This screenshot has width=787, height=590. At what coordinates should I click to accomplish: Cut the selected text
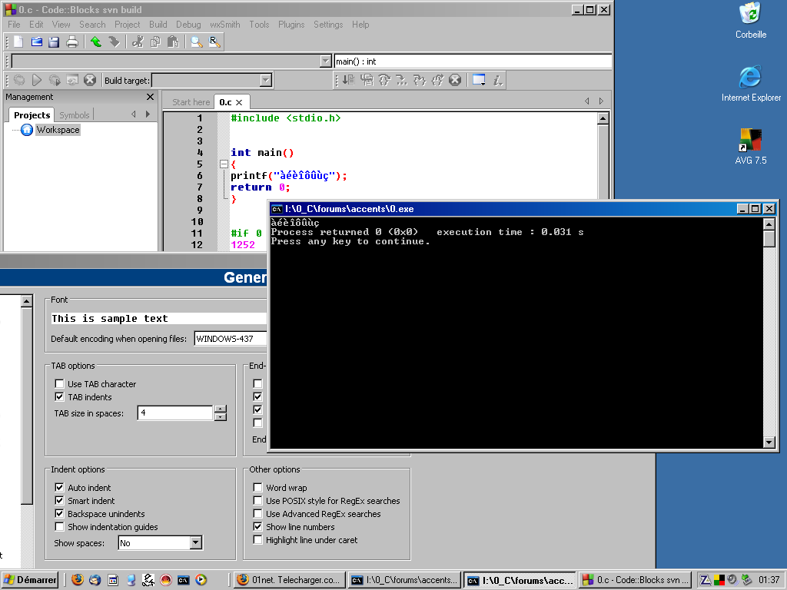pos(138,41)
